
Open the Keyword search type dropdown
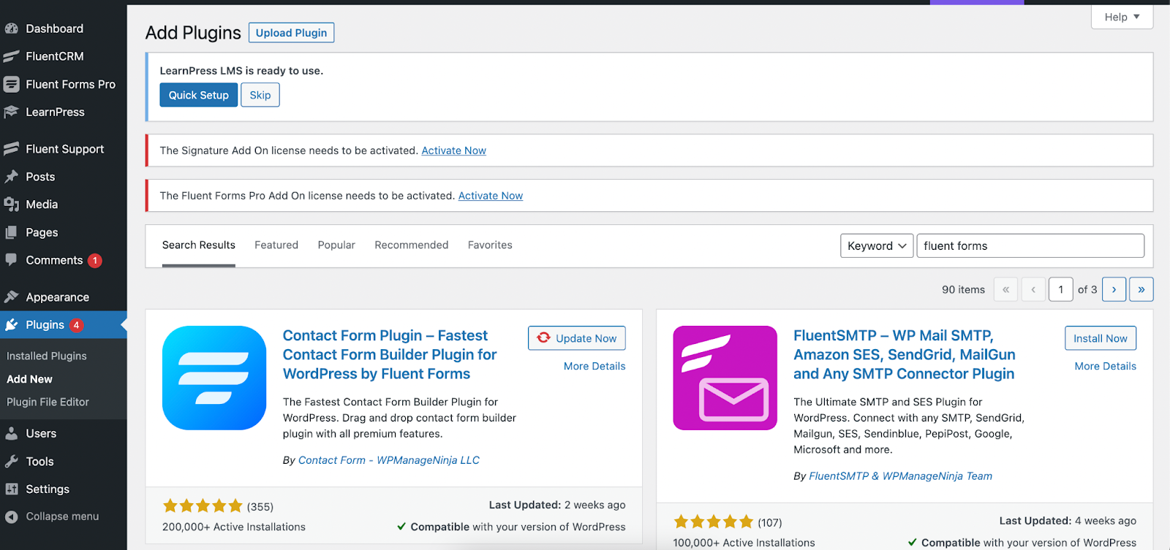(877, 245)
